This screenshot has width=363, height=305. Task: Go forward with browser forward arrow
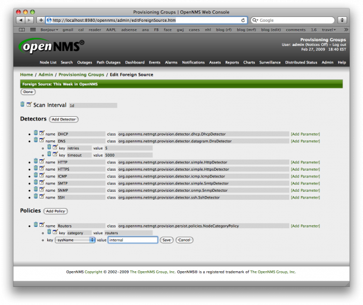(x=29, y=20)
